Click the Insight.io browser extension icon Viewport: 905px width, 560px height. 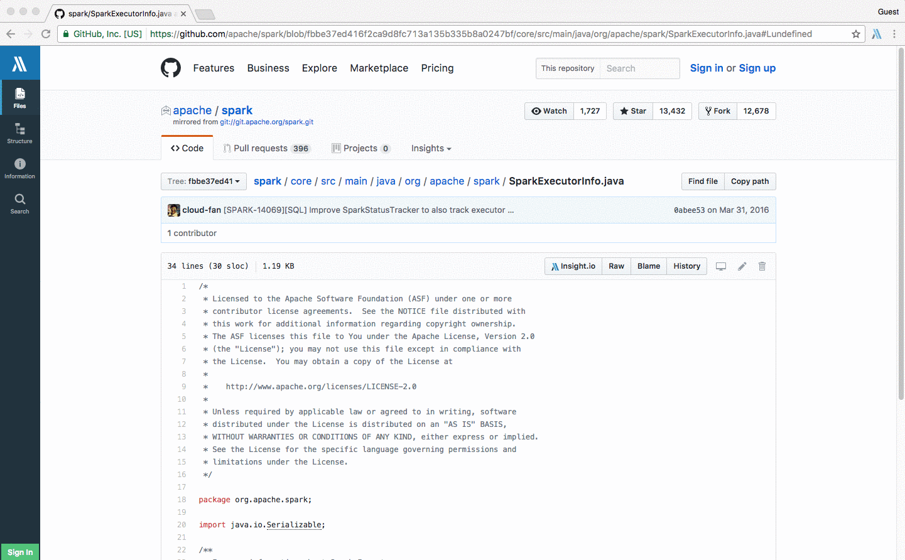tap(877, 34)
